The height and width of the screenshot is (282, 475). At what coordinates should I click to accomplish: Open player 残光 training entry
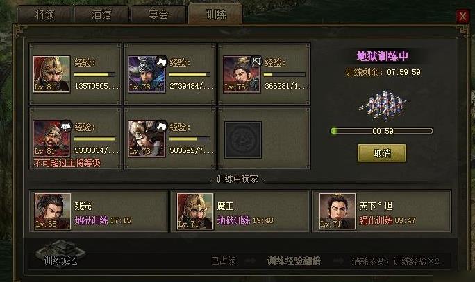[98, 211]
